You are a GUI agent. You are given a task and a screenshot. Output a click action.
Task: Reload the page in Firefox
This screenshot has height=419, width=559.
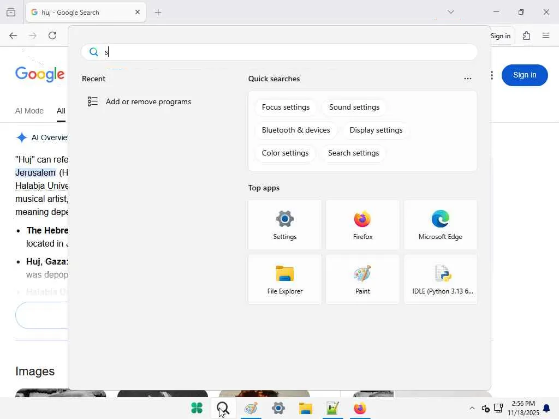(52, 35)
